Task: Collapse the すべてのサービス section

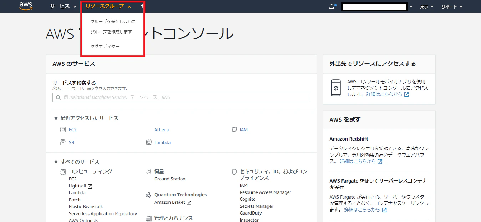Action: (x=56, y=162)
